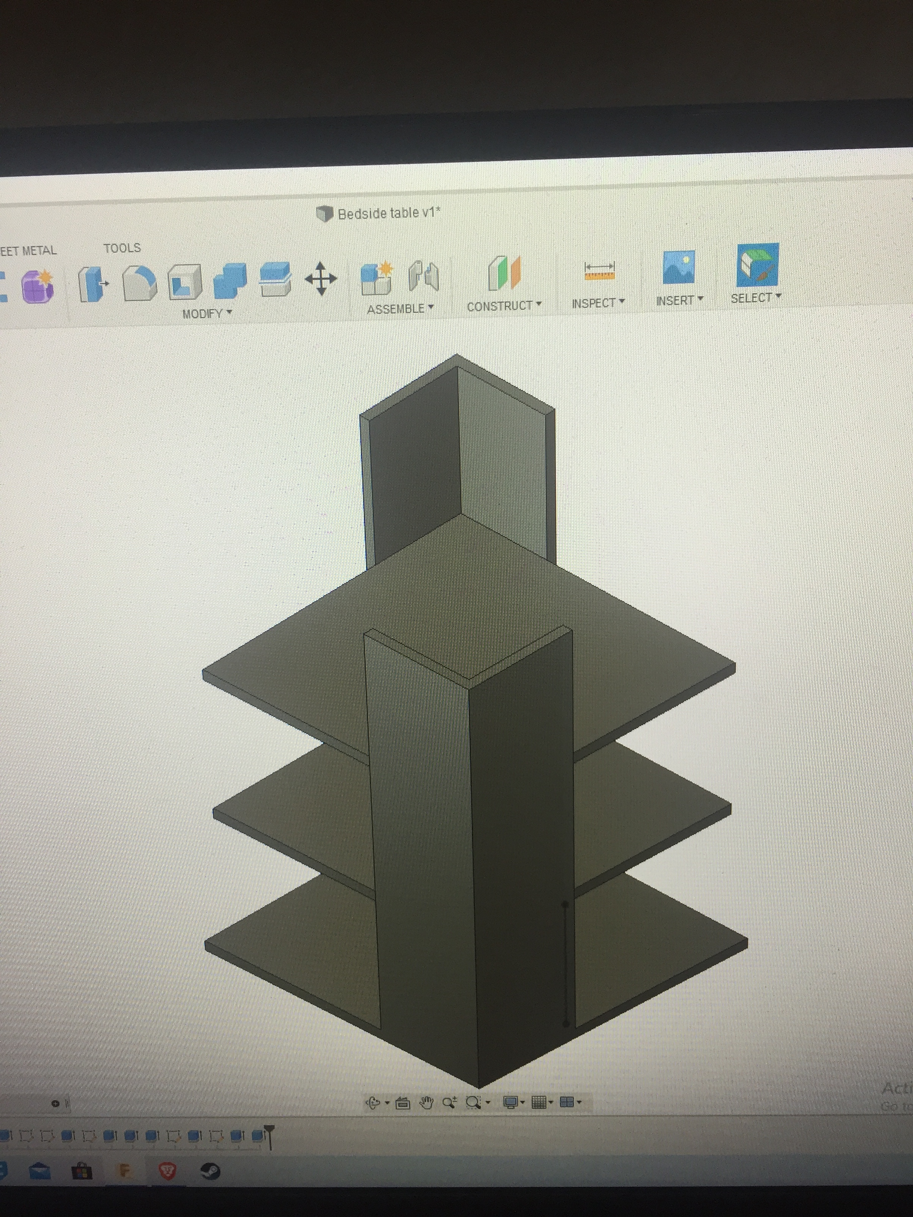Viewport: 913px width, 1217px height.
Task: Expand the INSERT dropdown menu
Action: (x=680, y=301)
